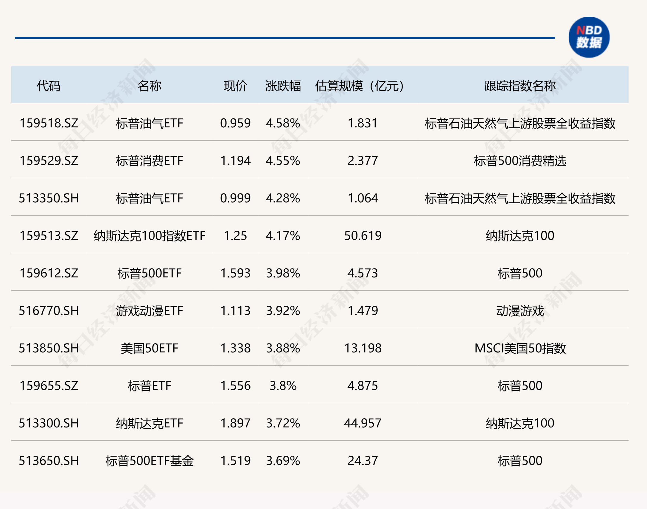Click the name 标普500ETF in 159612.SZ row

click(x=149, y=273)
